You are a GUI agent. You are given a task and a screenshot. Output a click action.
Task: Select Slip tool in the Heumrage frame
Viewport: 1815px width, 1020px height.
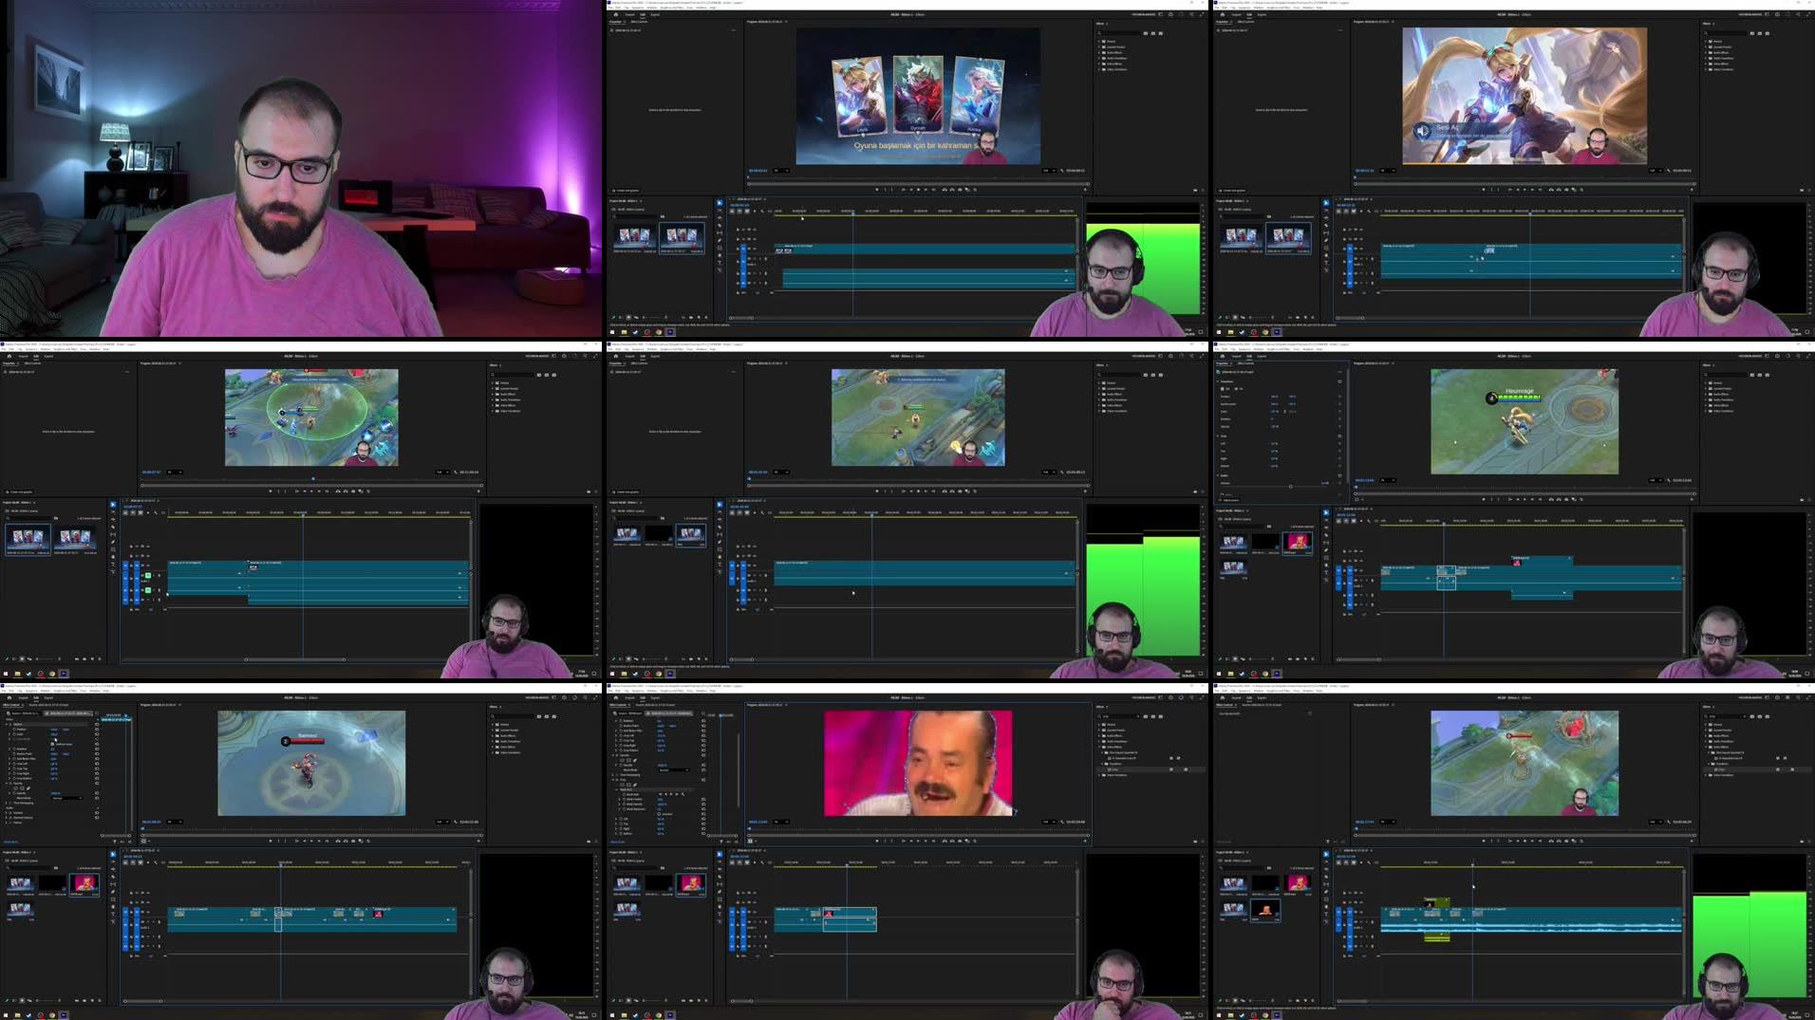[1326, 543]
